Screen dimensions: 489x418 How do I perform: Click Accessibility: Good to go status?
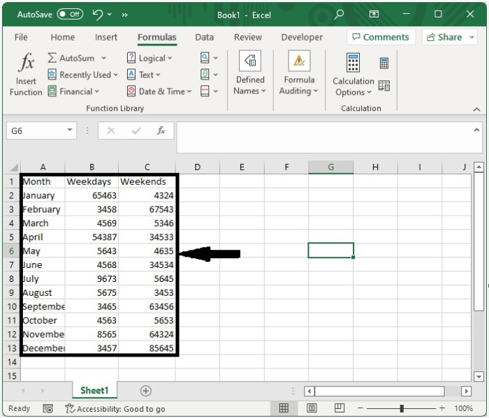(x=115, y=409)
